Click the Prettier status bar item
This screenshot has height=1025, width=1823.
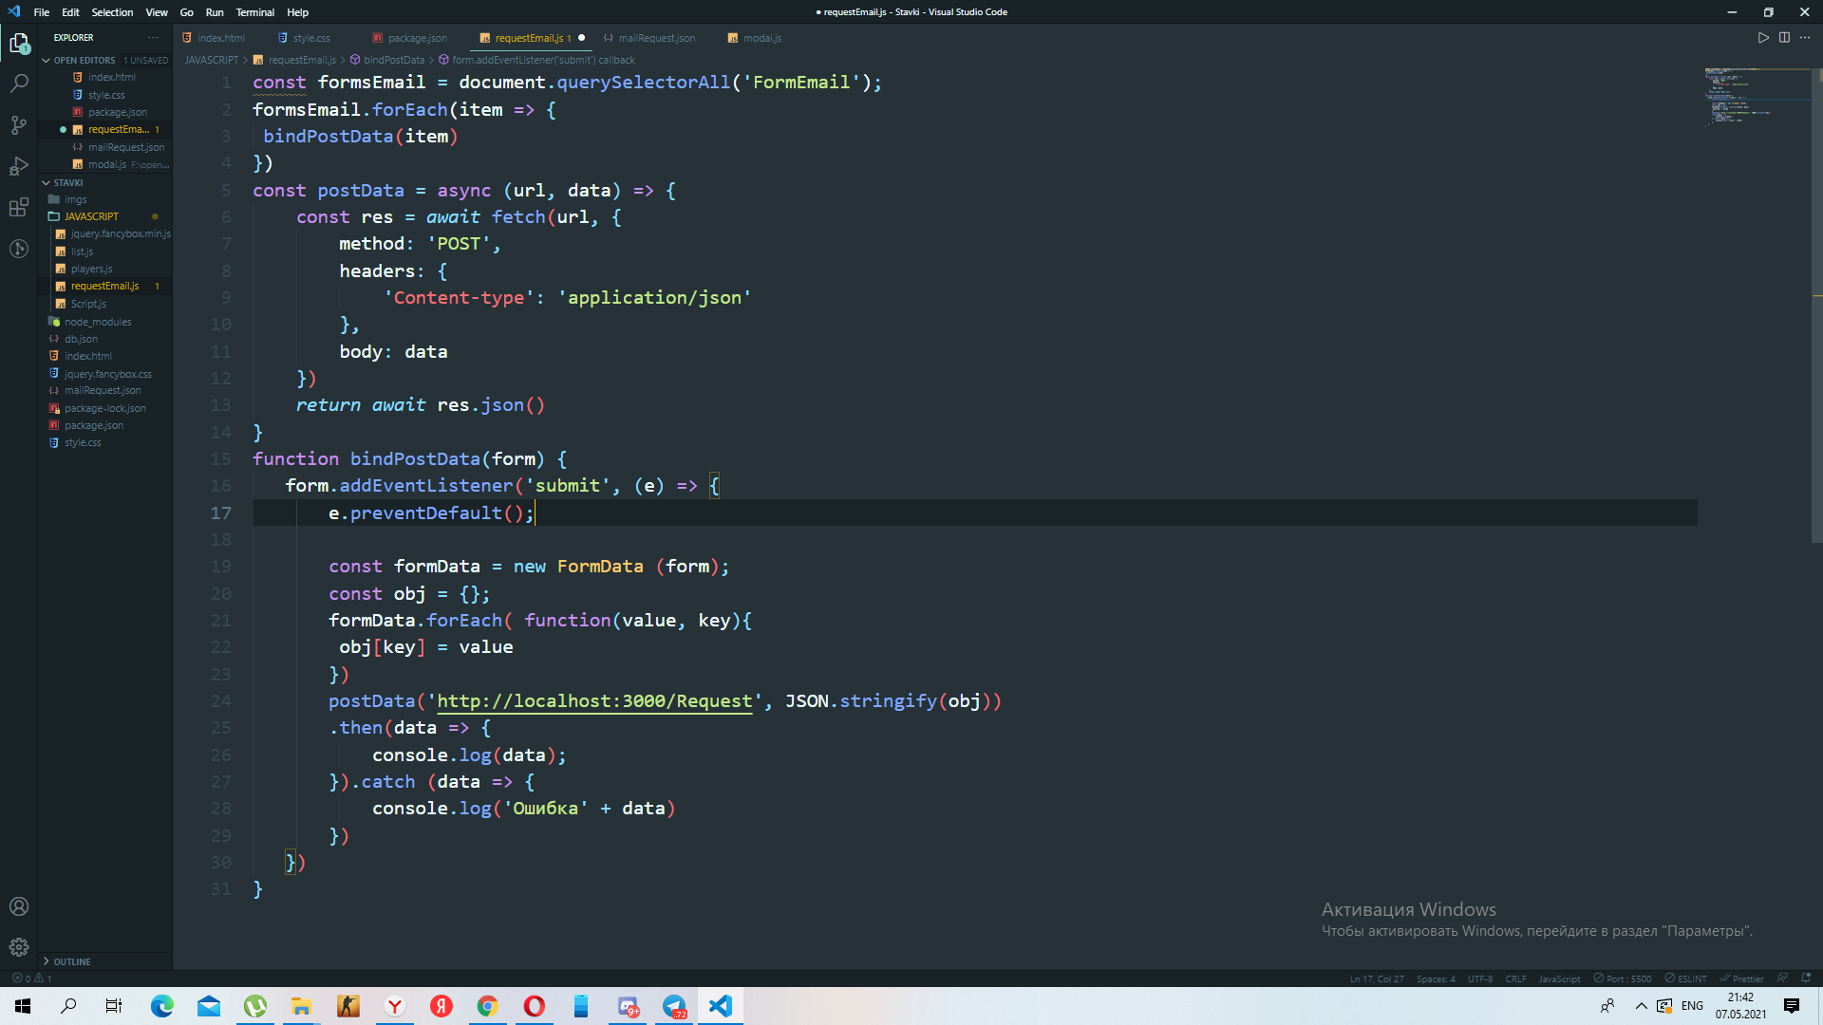tap(1741, 978)
